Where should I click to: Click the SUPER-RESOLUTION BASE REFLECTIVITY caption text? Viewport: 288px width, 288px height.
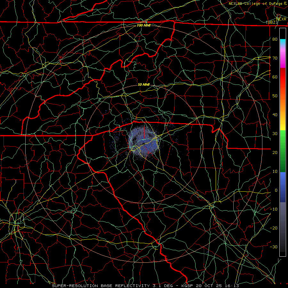tap(101, 286)
